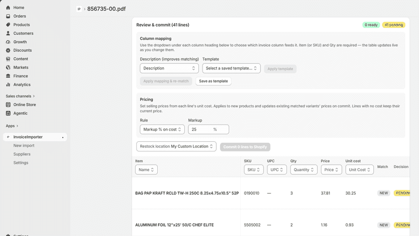The image size is (419, 236).
Task: Go to Finance page
Action: pos(21,76)
